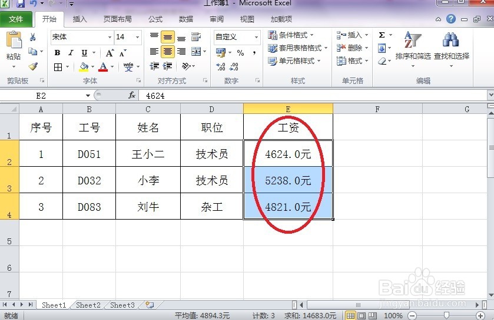Apply red font color A
Screen dimensions: 494x320
point(103,67)
